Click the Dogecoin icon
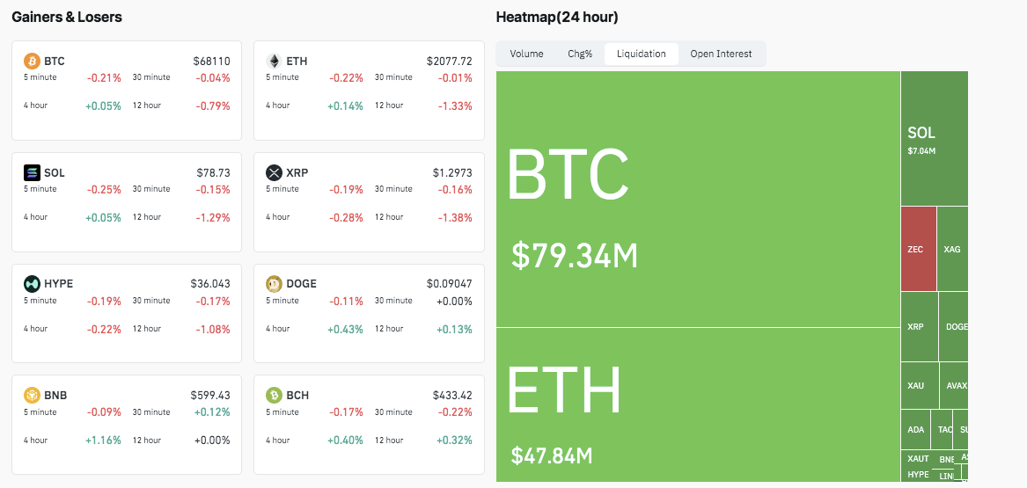The width and height of the screenshot is (1027, 488). coord(274,284)
